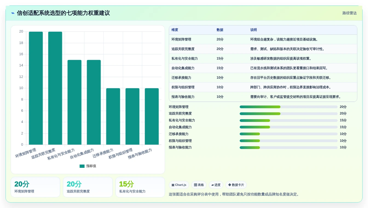Click the description starting 已有流水线
The width and height of the screenshot is (368, 208).
[289, 68]
